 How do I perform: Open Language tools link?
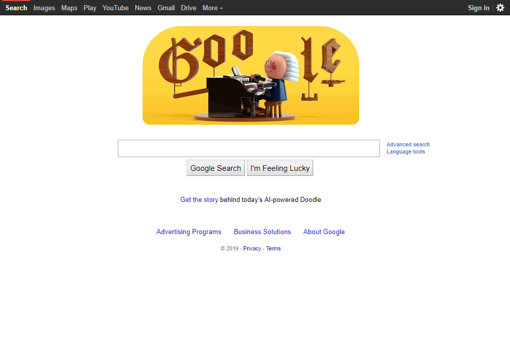tap(405, 151)
